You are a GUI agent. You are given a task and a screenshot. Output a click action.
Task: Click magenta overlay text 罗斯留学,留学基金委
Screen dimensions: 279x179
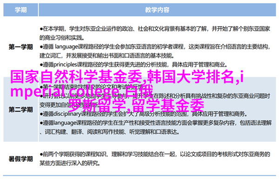pos(136,105)
